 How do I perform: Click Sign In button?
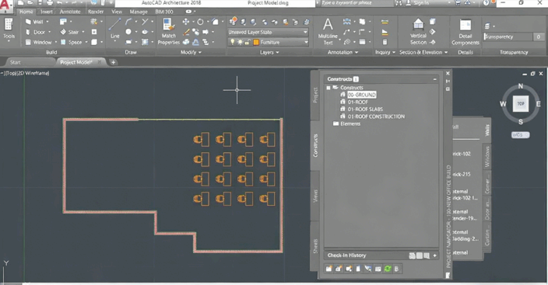tap(421, 3)
